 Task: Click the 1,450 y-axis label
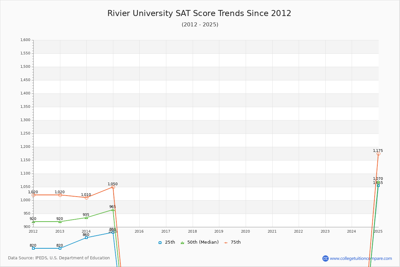point(25,80)
